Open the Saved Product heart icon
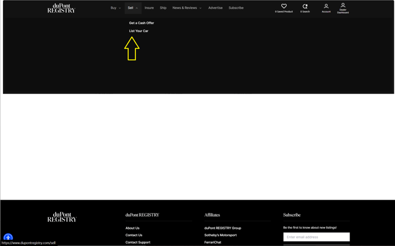Screen dimensions: 395x246 click(x=284, y=6)
